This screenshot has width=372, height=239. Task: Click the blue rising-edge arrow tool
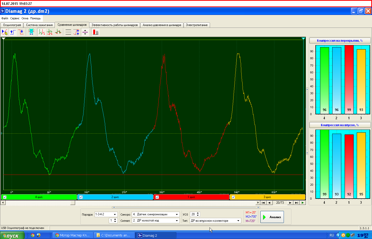13,32
